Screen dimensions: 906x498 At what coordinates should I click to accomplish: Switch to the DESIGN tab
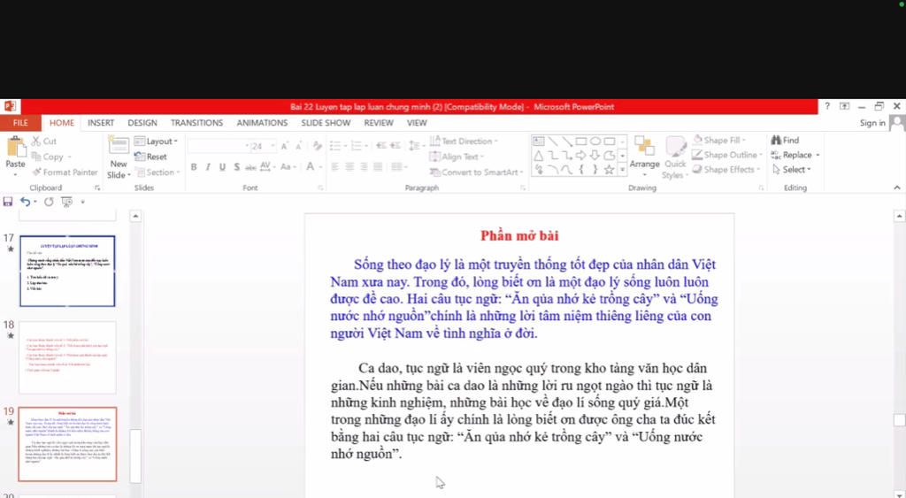[x=142, y=123]
